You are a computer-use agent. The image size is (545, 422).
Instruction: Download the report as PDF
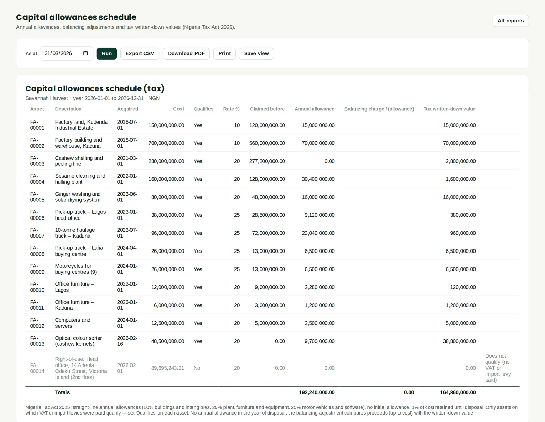[x=186, y=53]
